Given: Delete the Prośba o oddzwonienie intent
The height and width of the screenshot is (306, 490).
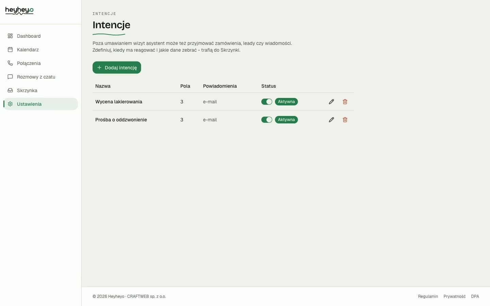Looking at the screenshot, I should click(x=345, y=120).
